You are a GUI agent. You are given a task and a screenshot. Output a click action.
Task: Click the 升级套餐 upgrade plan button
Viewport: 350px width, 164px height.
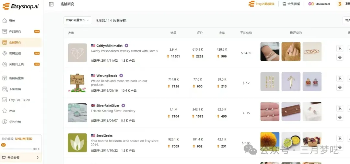21,158
